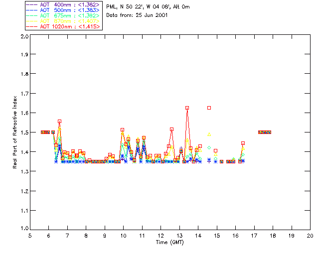Screen dimensions: 319x255
Task: Click the 18 x-axis tick label
Action: tap(273, 236)
